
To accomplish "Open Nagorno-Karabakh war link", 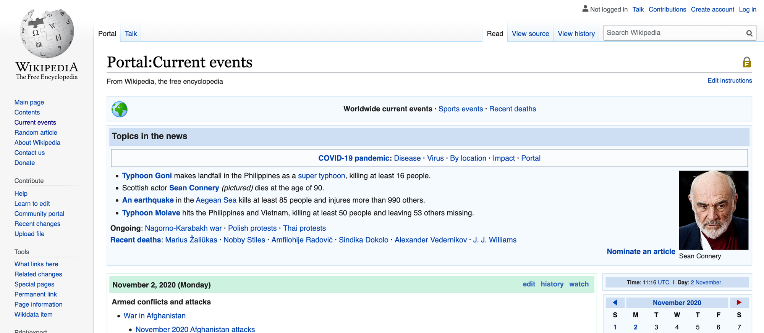I will tap(183, 228).
